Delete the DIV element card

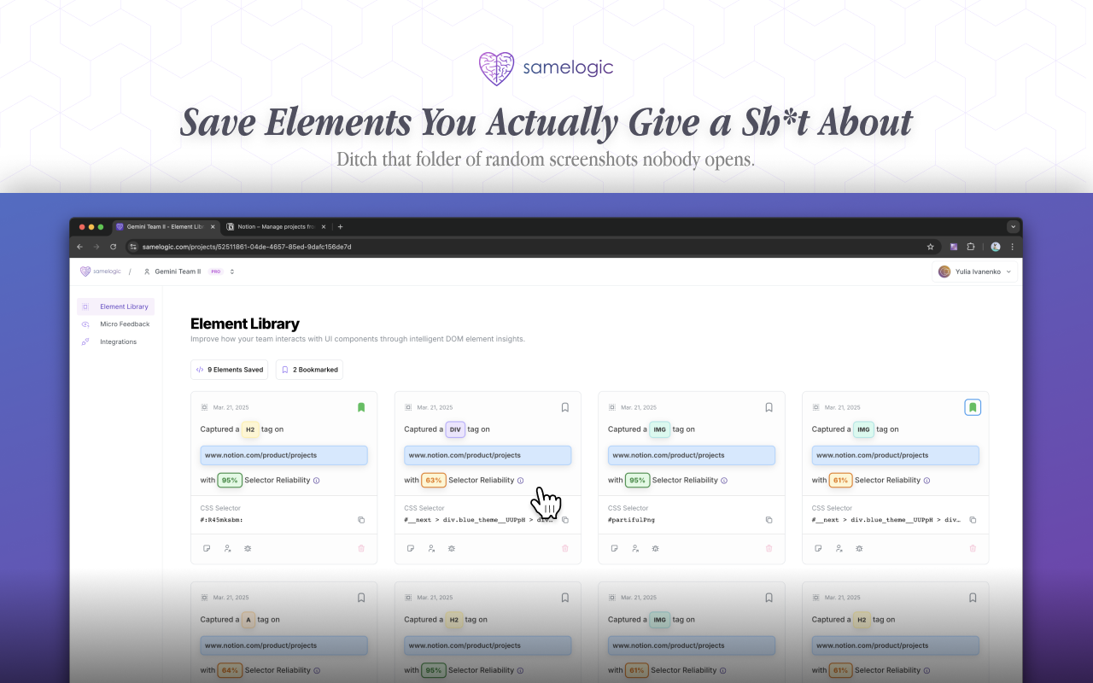tap(564, 548)
